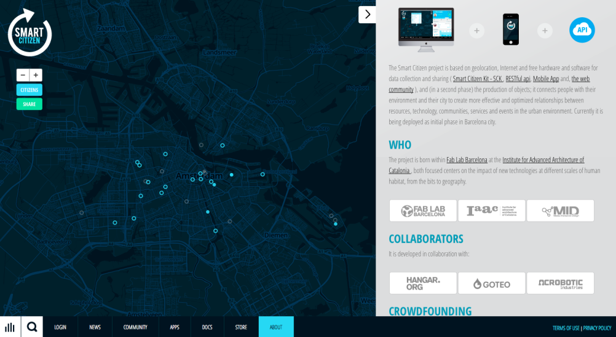Click the WHO heading
The height and width of the screenshot is (337, 616).
[400, 145]
